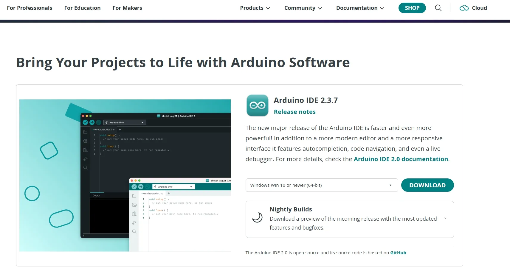Open the Release notes link
This screenshot has width=510, height=270.
pyautogui.click(x=294, y=112)
